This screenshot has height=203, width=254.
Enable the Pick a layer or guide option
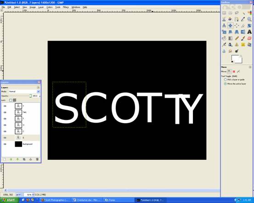(x=225, y=80)
